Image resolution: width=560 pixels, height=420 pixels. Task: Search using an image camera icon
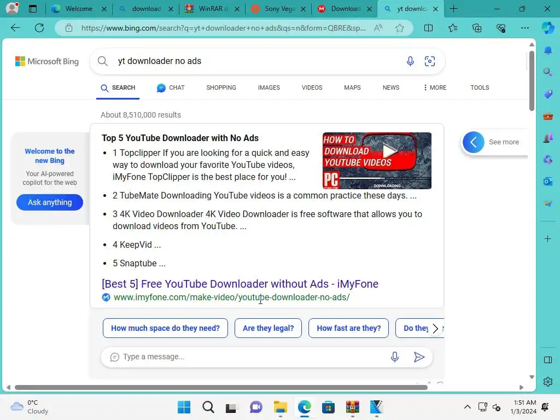[430, 61]
